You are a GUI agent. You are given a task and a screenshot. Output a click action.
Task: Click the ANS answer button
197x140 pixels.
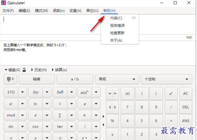[186, 121]
